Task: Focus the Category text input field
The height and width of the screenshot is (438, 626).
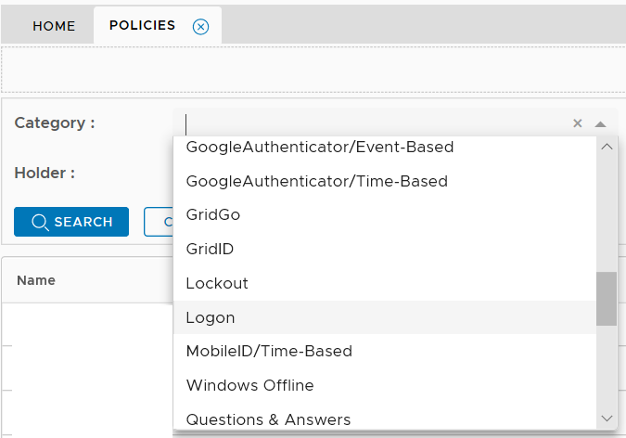Action: tap(371, 123)
